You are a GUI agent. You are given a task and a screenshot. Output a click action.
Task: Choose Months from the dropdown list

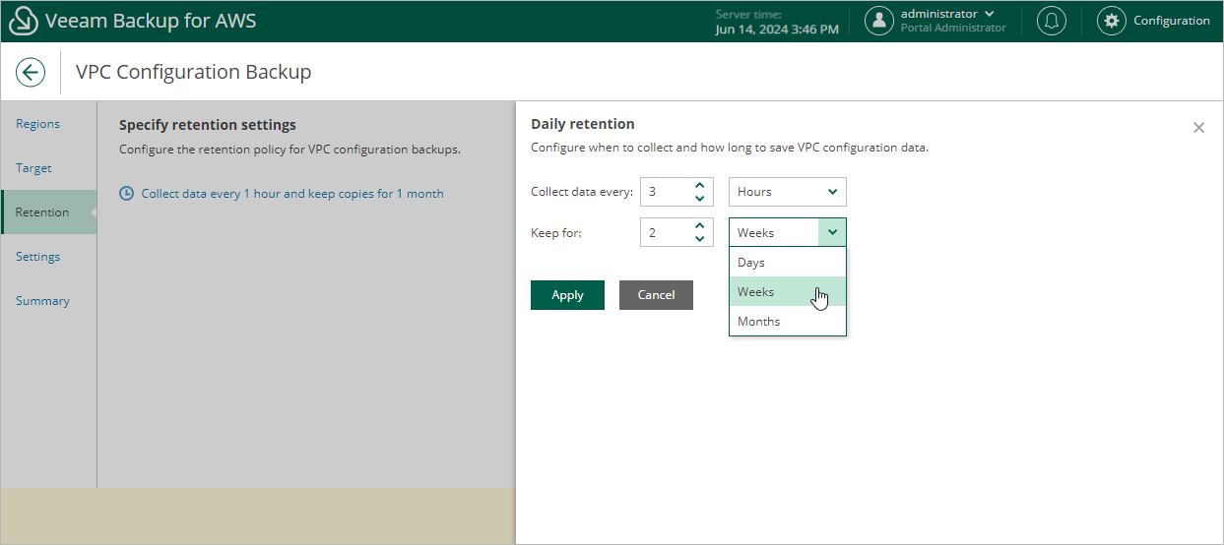[x=787, y=322]
